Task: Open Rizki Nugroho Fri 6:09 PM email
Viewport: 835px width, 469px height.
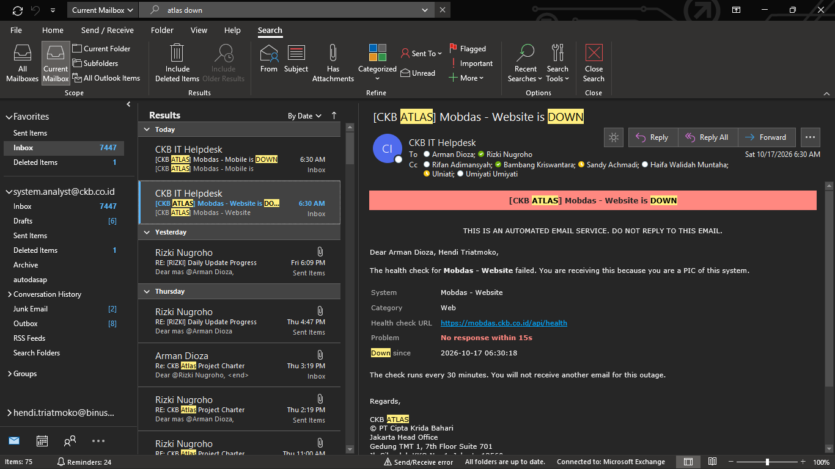Action: tap(239, 262)
